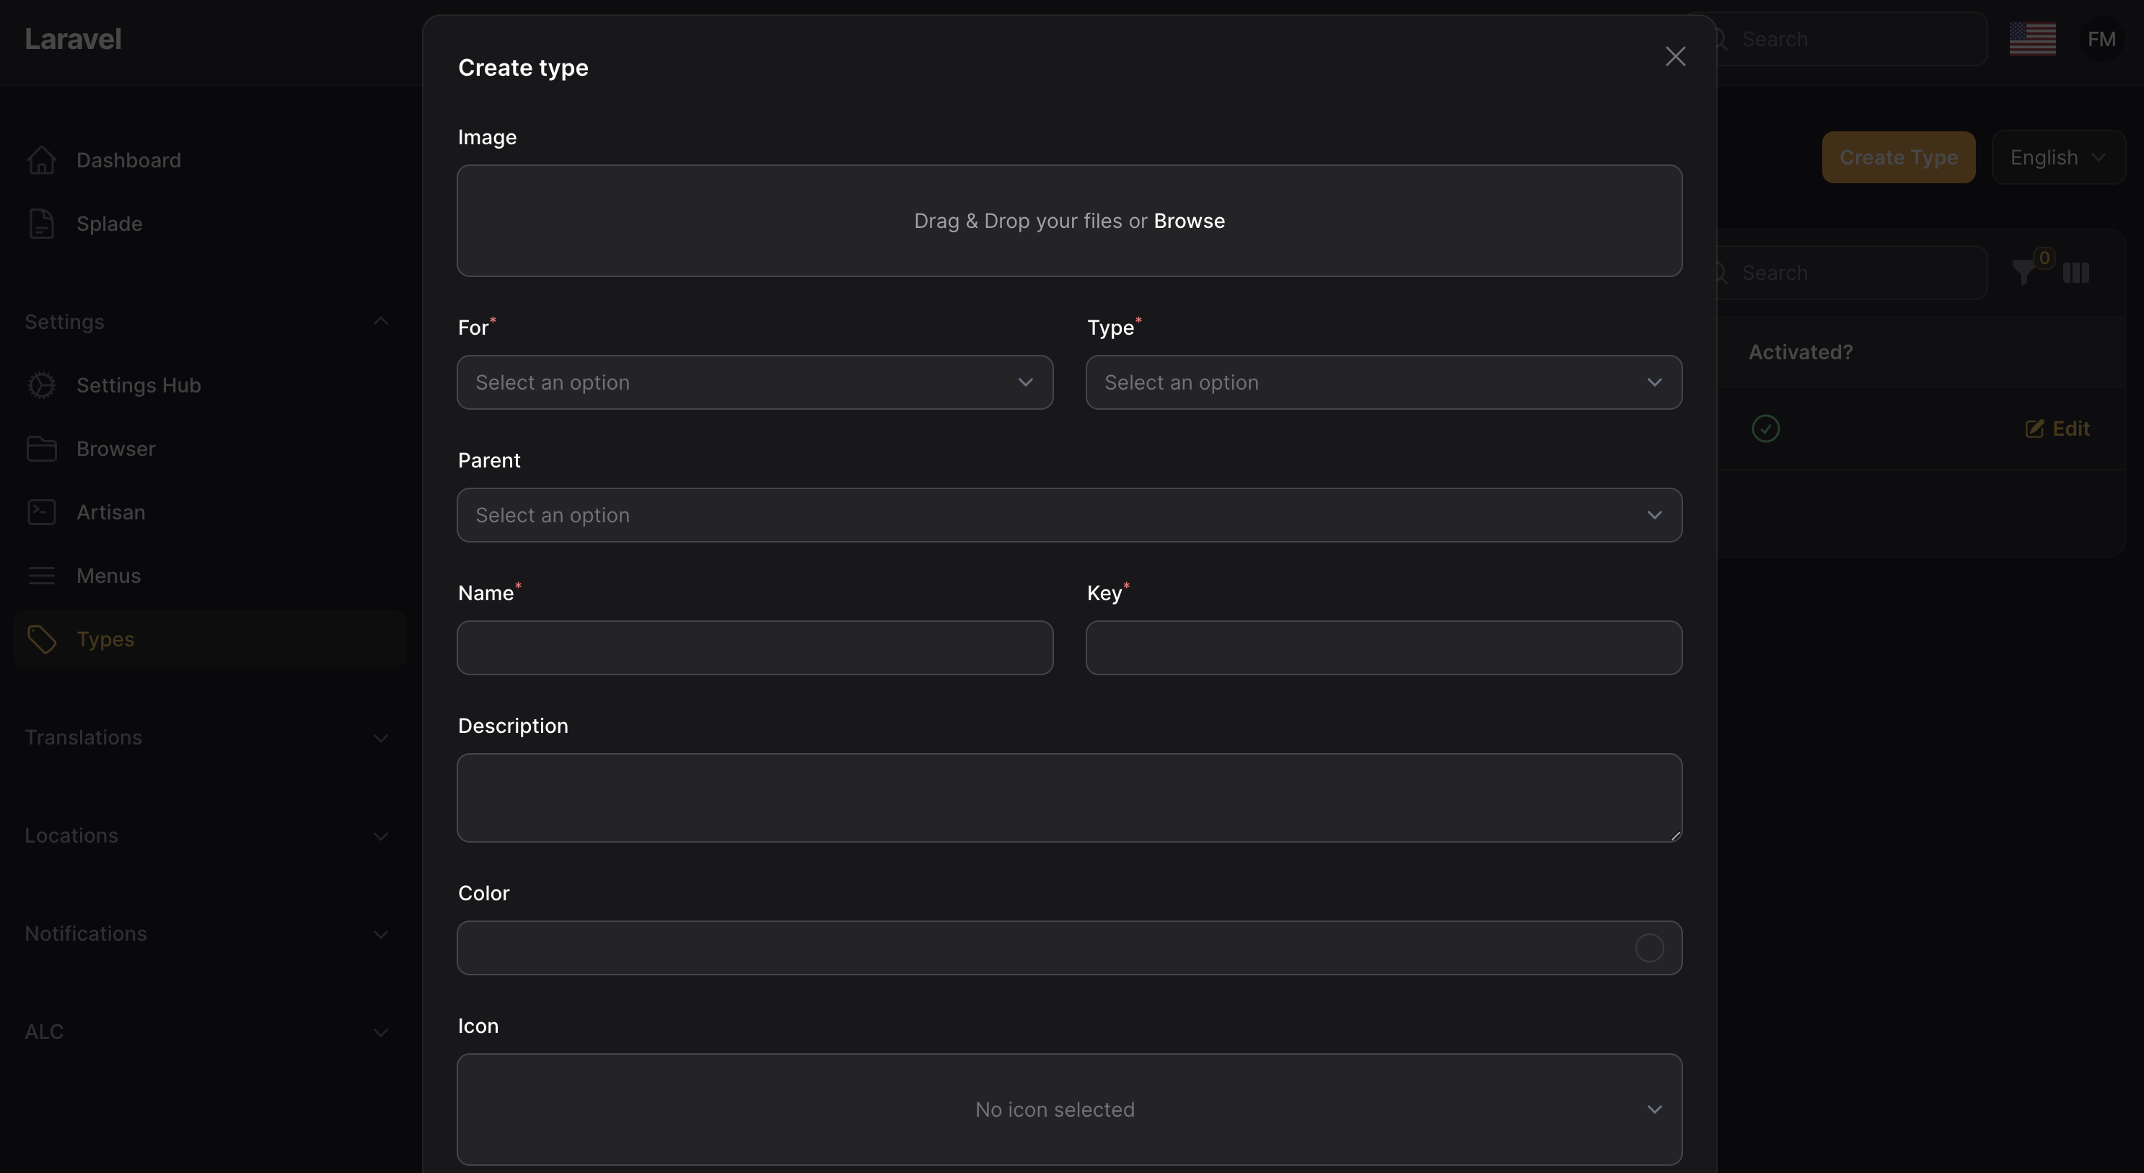Toggle table columns icon
Viewport: 2144px width, 1173px height.
click(x=2075, y=272)
